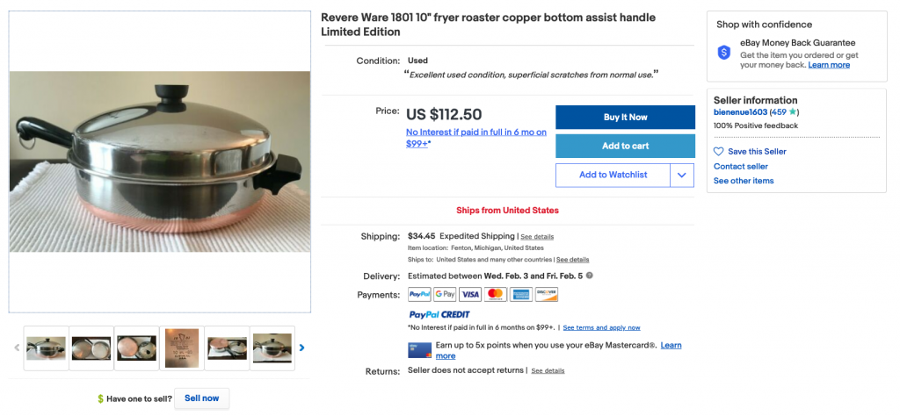Image resolution: width=900 pixels, height=416 pixels.
Task: Show previous thumbnails with left arrow
Action: (x=17, y=348)
